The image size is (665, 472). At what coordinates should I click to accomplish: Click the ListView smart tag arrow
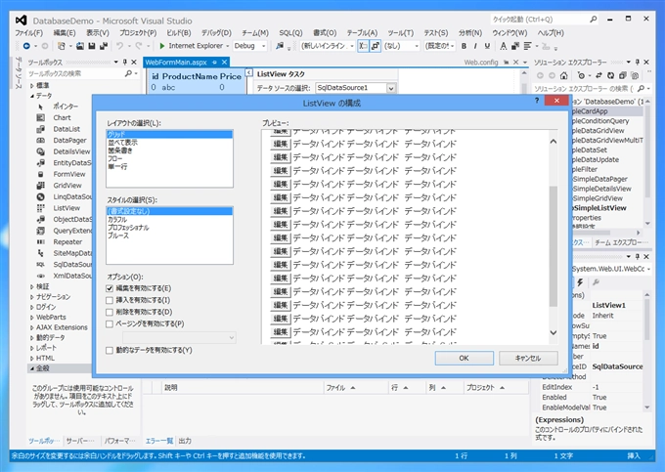point(249,73)
